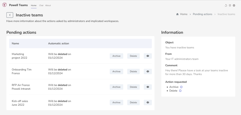The width and height of the screenshot is (241, 115).
Task: Archive the Marketing project 2022 team
Action: pos(116,56)
